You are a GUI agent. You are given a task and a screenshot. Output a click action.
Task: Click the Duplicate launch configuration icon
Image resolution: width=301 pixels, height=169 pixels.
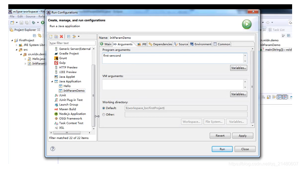click(56, 37)
